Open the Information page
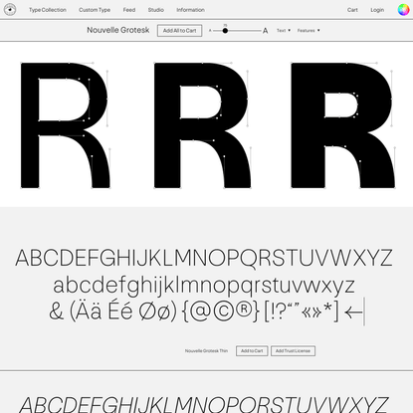 point(190,10)
